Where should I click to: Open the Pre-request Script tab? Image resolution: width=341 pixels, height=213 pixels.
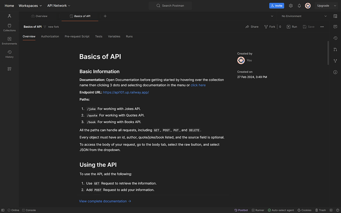(x=77, y=36)
